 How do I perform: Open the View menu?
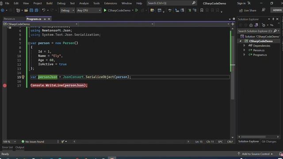click(x=26, y=3)
